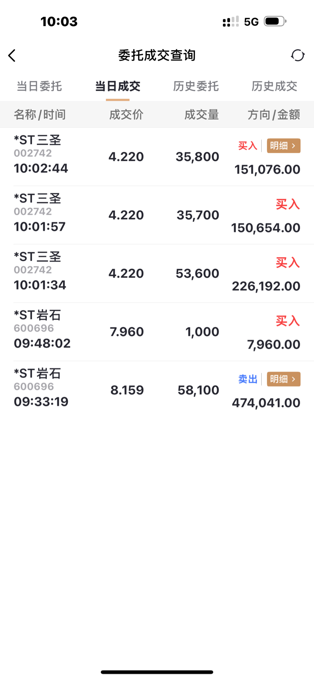Refresh the trade query list
The height and width of the screenshot is (680, 314).
coord(298,55)
